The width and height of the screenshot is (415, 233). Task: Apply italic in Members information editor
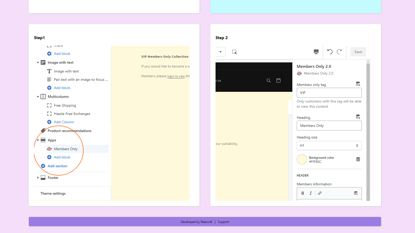point(310,193)
